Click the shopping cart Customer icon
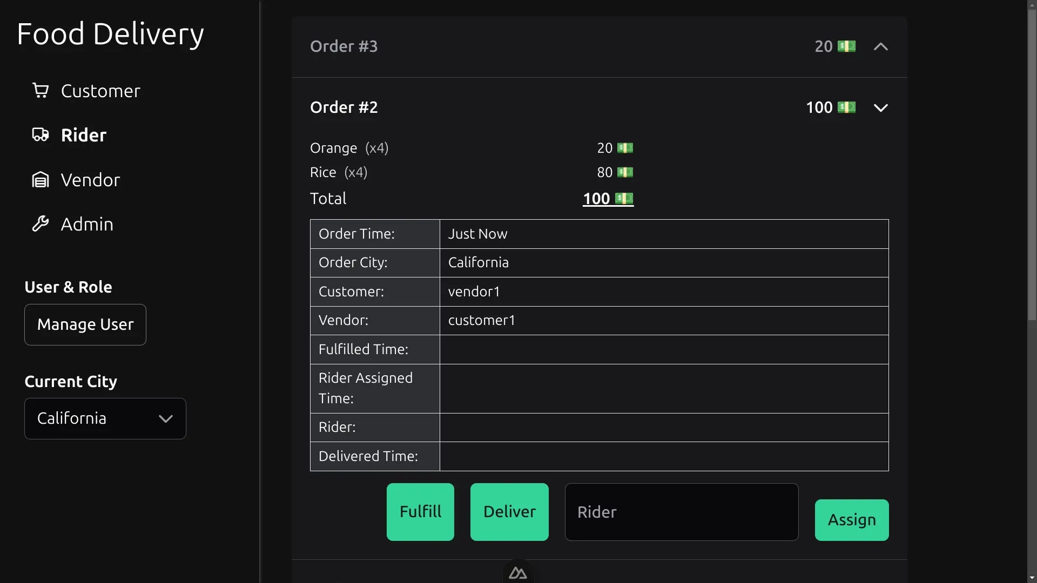The height and width of the screenshot is (583, 1037). pos(41,91)
